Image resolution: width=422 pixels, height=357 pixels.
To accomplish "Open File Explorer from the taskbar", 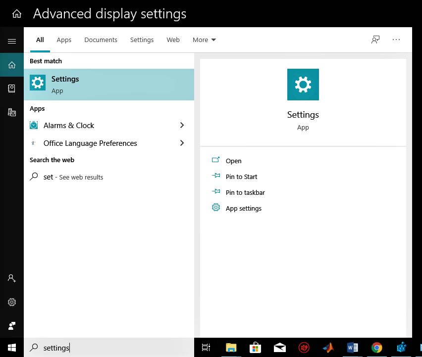I will (231, 348).
